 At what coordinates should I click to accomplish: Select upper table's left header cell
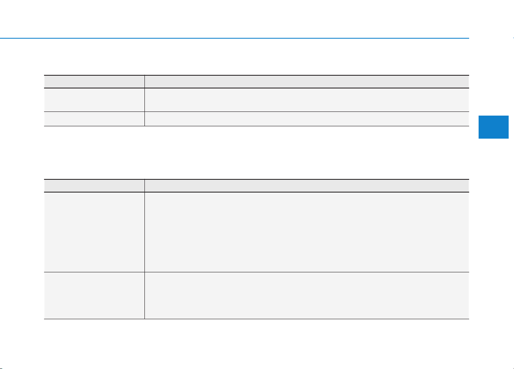point(94,81)
